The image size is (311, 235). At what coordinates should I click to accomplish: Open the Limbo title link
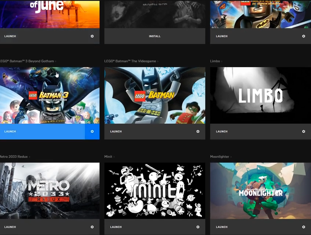tap(216, 61)
